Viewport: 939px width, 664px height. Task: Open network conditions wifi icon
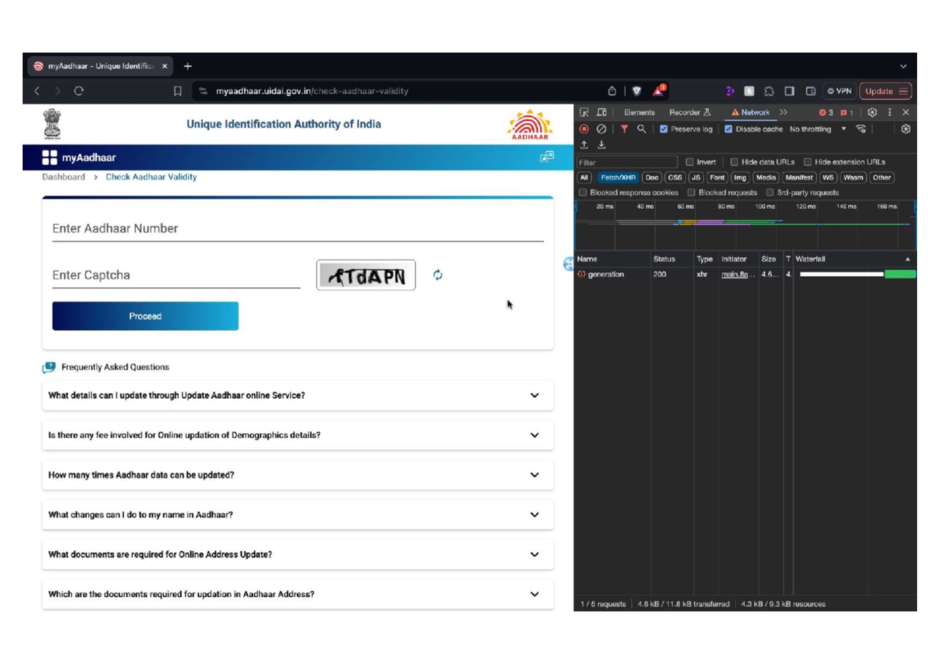[x=862, y=129]
